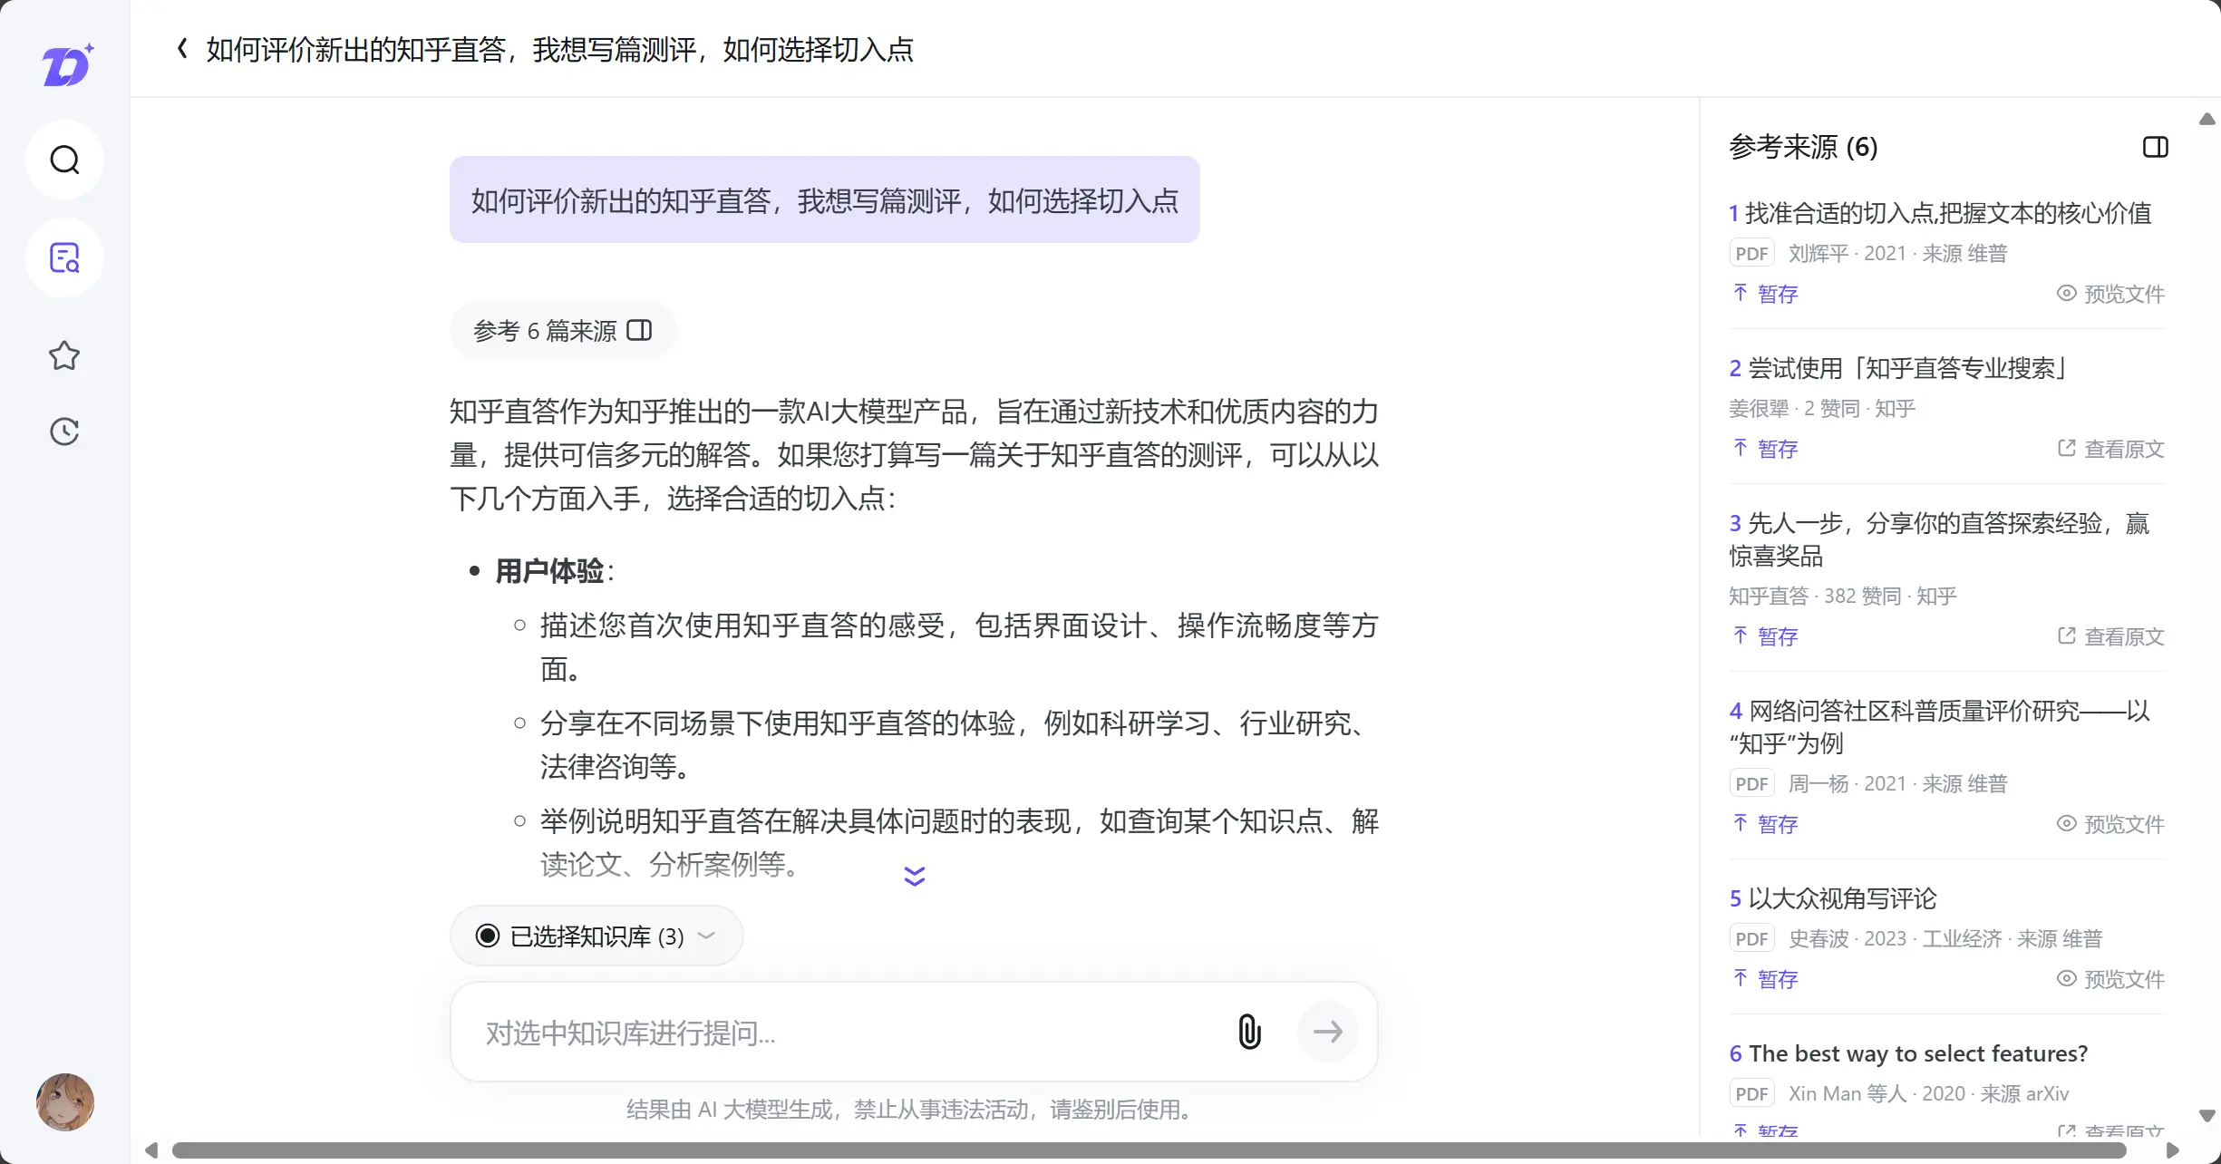Image resolution: width=2221 pixels, height=1164 pixels.
Task: Go back using the left chevron
Action: (182, 49)
